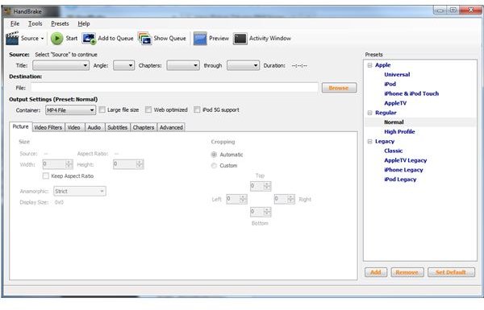Collapse the Regular preset group
Screen dimensions: 484x310
(x=369, y=113)
